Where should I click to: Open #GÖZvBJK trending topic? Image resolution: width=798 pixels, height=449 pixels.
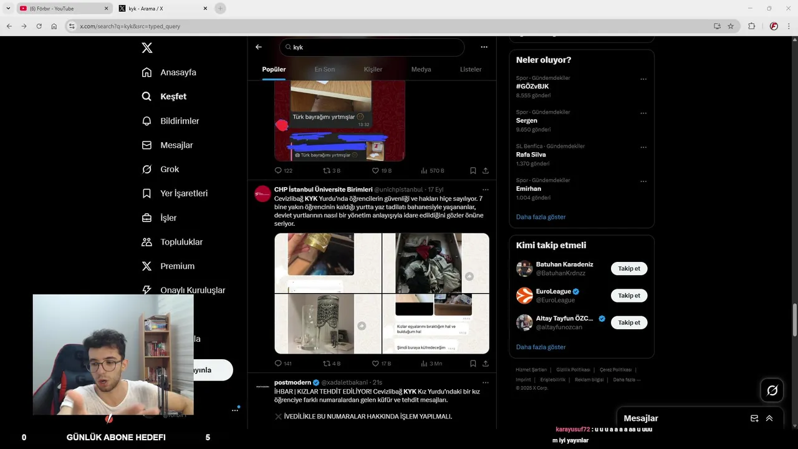tap(532, 86)
